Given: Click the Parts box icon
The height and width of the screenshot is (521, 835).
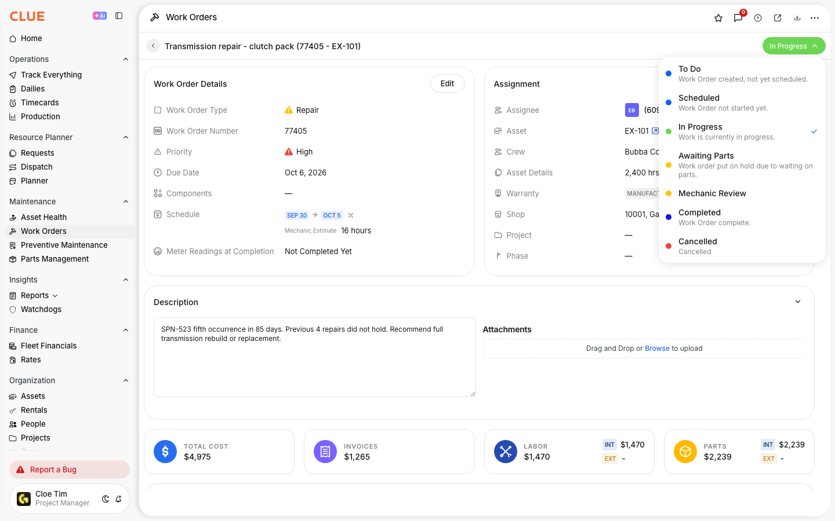Looking at the screenshot, I should (685, 452).
